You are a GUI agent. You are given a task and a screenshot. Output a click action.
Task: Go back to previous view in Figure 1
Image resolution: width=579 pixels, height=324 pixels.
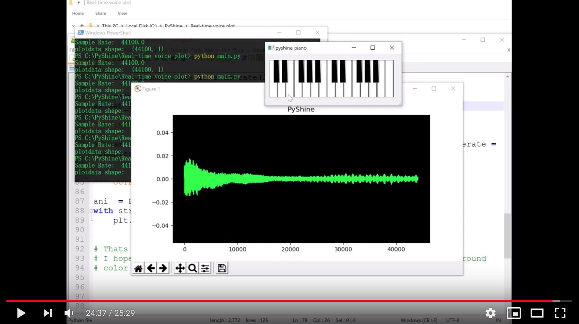(x=151, y=268)
